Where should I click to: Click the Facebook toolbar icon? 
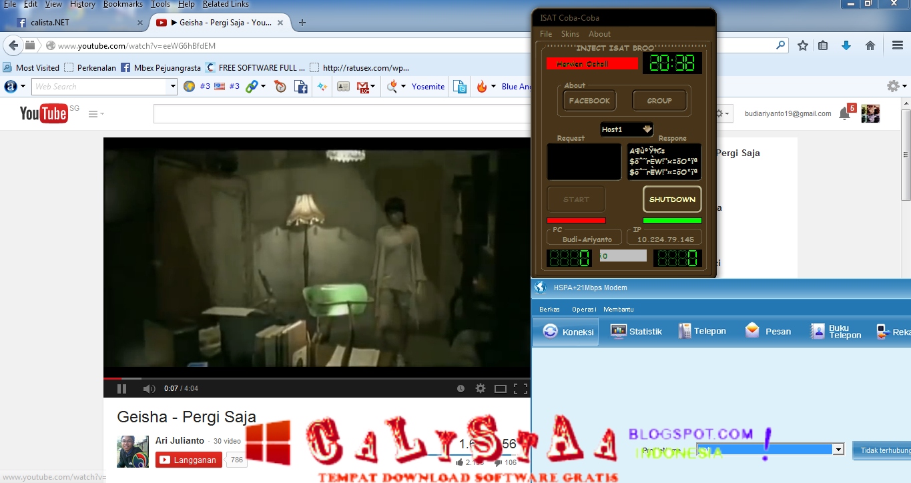301,87
